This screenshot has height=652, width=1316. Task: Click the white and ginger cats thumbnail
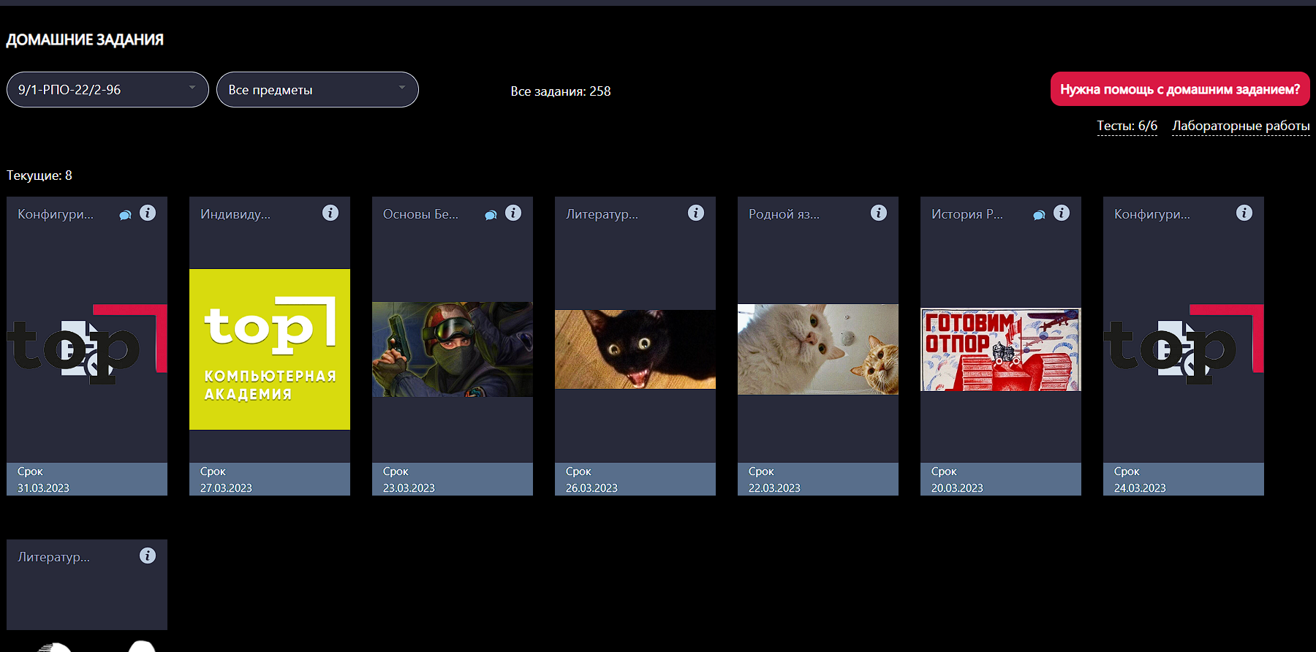tap(818, 349)
